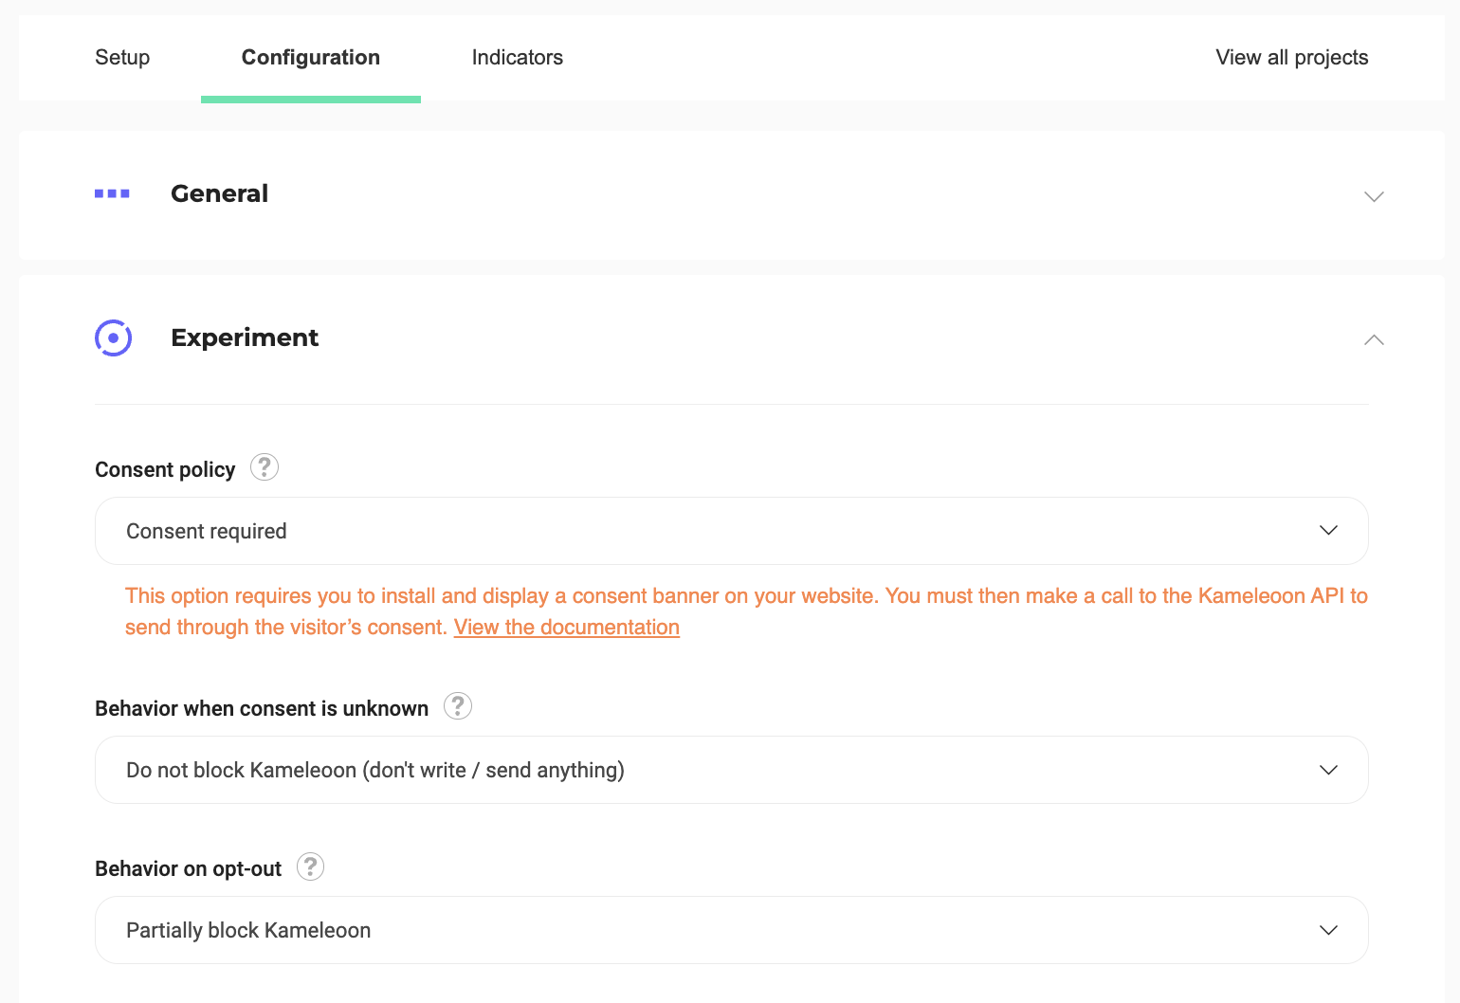Image resolution: width=1460 pixels, height=1003 pixels.
Task: Switch to the Indicators tab
Action: coord(517,58)
